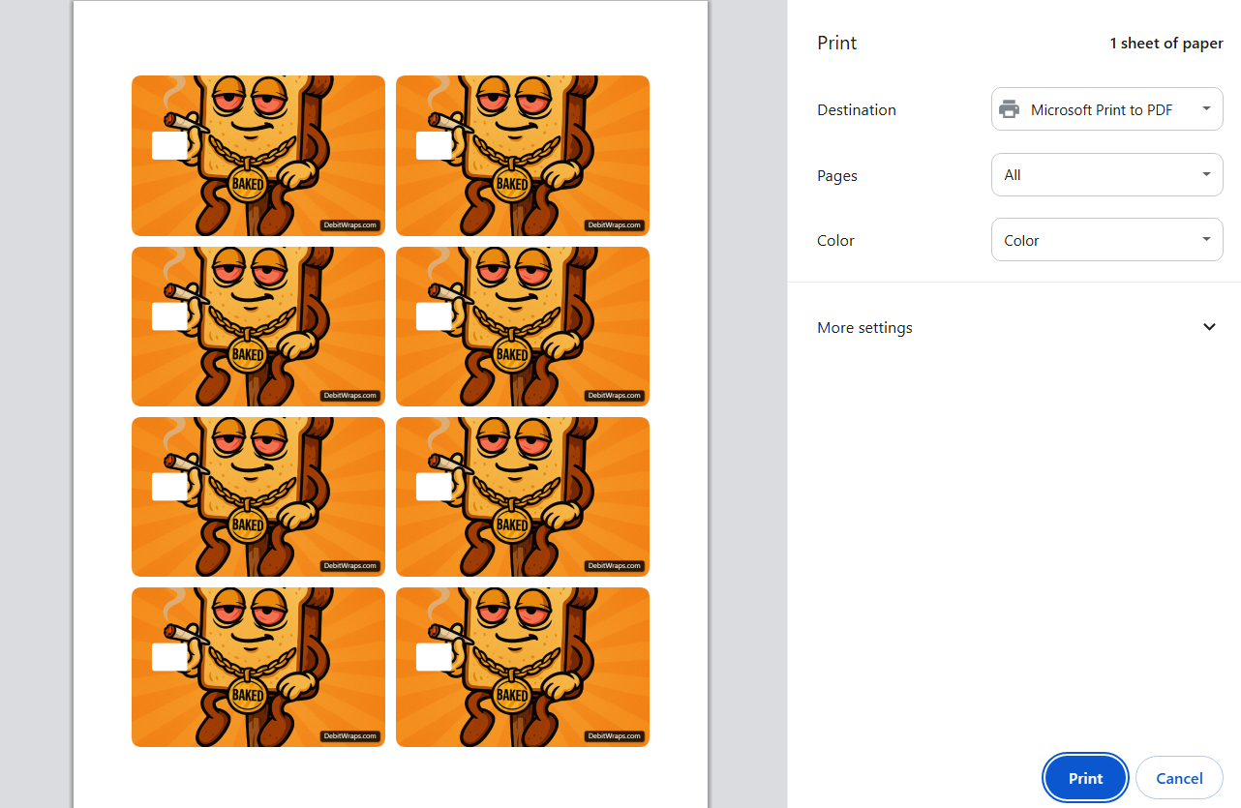This screenshot has height=808, width=1241.
Task: Click the Print heading of the dialog
Action: coord(837,44)
